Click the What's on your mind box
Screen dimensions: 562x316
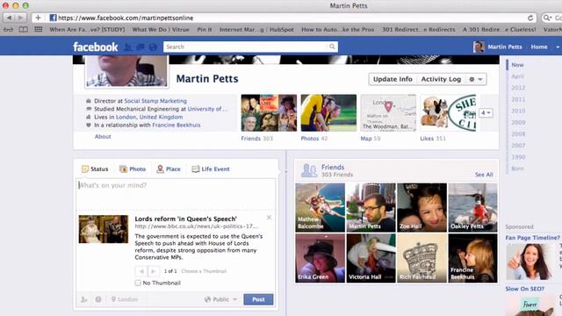[x=176, y=194]
